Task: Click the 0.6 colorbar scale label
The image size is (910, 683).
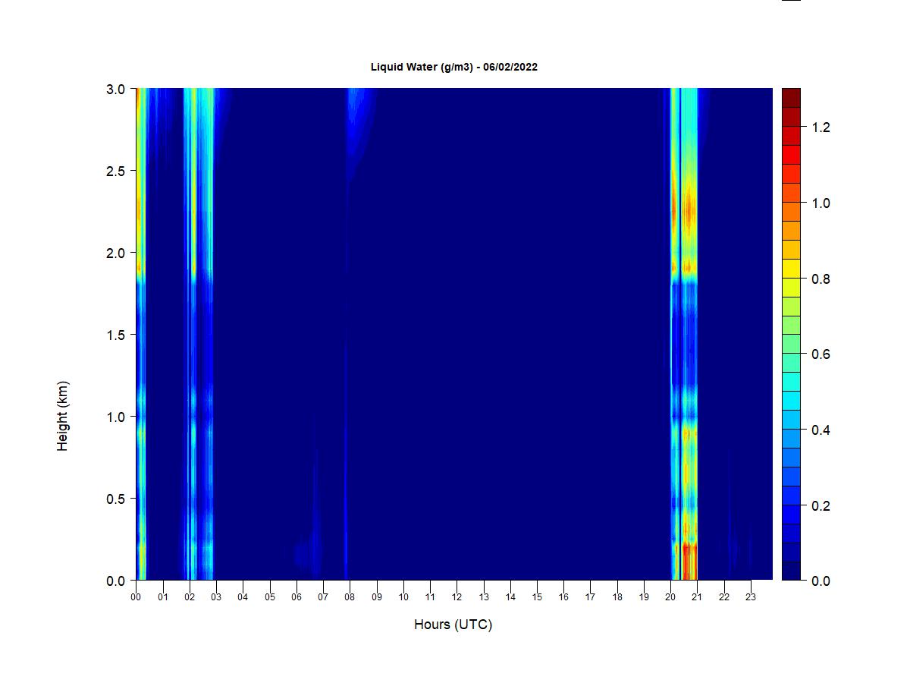Action: tap(821, 354)
